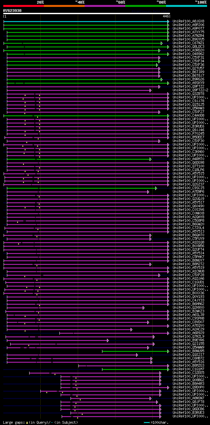
Task: Select hit label UniRef100_C1GUD1
Action: click(x=188, y=282)
